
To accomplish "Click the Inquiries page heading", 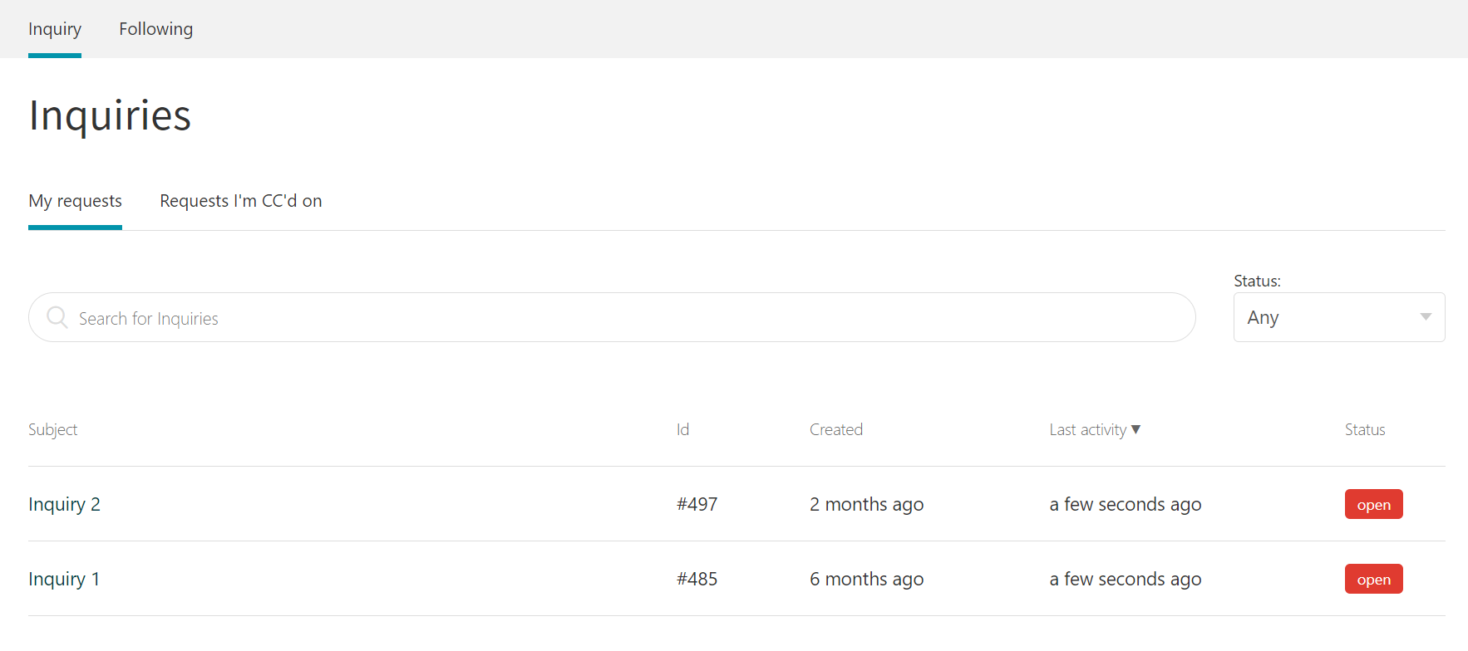I will pyautogui.click(x=109, y=115).
